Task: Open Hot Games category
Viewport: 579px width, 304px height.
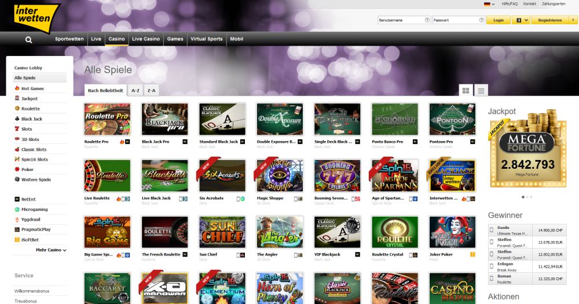Action: [x=32, y=88]
